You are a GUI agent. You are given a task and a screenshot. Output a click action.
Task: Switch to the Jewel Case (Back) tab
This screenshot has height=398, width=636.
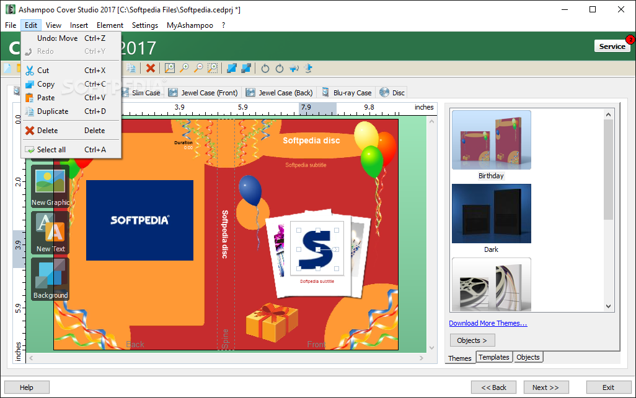coord(280,93)
